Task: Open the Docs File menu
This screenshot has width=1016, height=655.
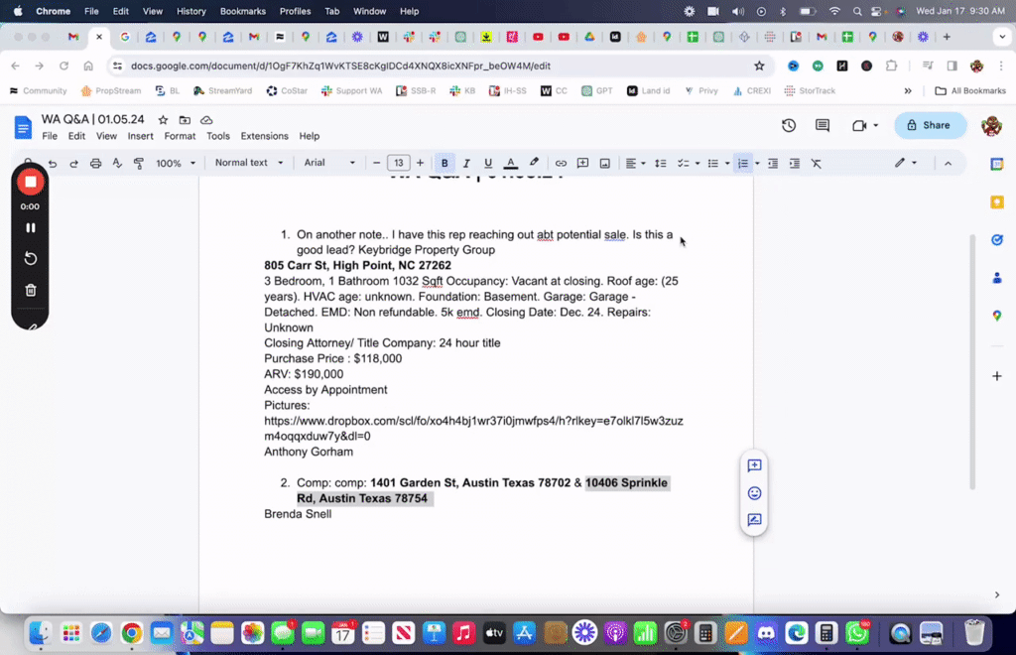Action: click(50, 136)
